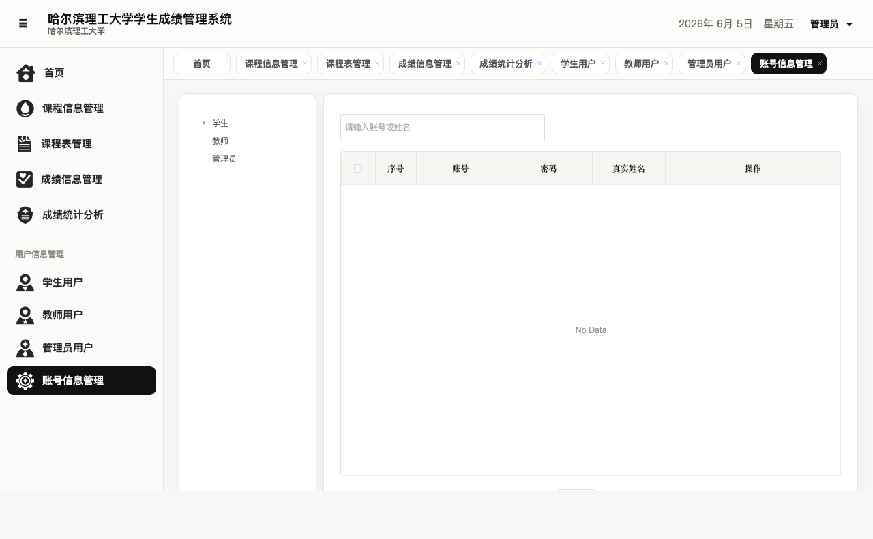Close the 课程信息管理 tab
873x539 pixels.
click(305, 63)
